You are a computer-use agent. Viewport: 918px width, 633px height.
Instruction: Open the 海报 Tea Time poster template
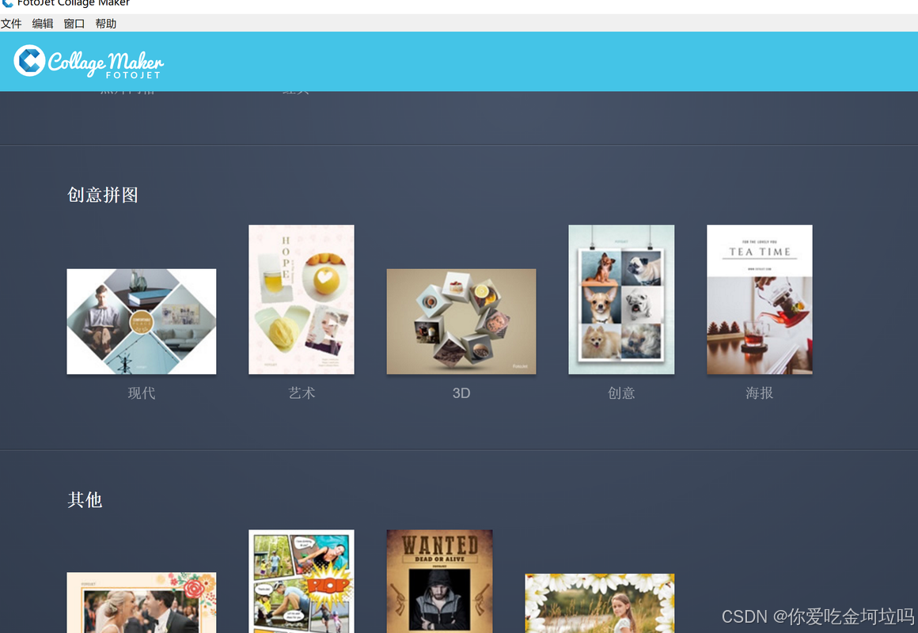760,299
